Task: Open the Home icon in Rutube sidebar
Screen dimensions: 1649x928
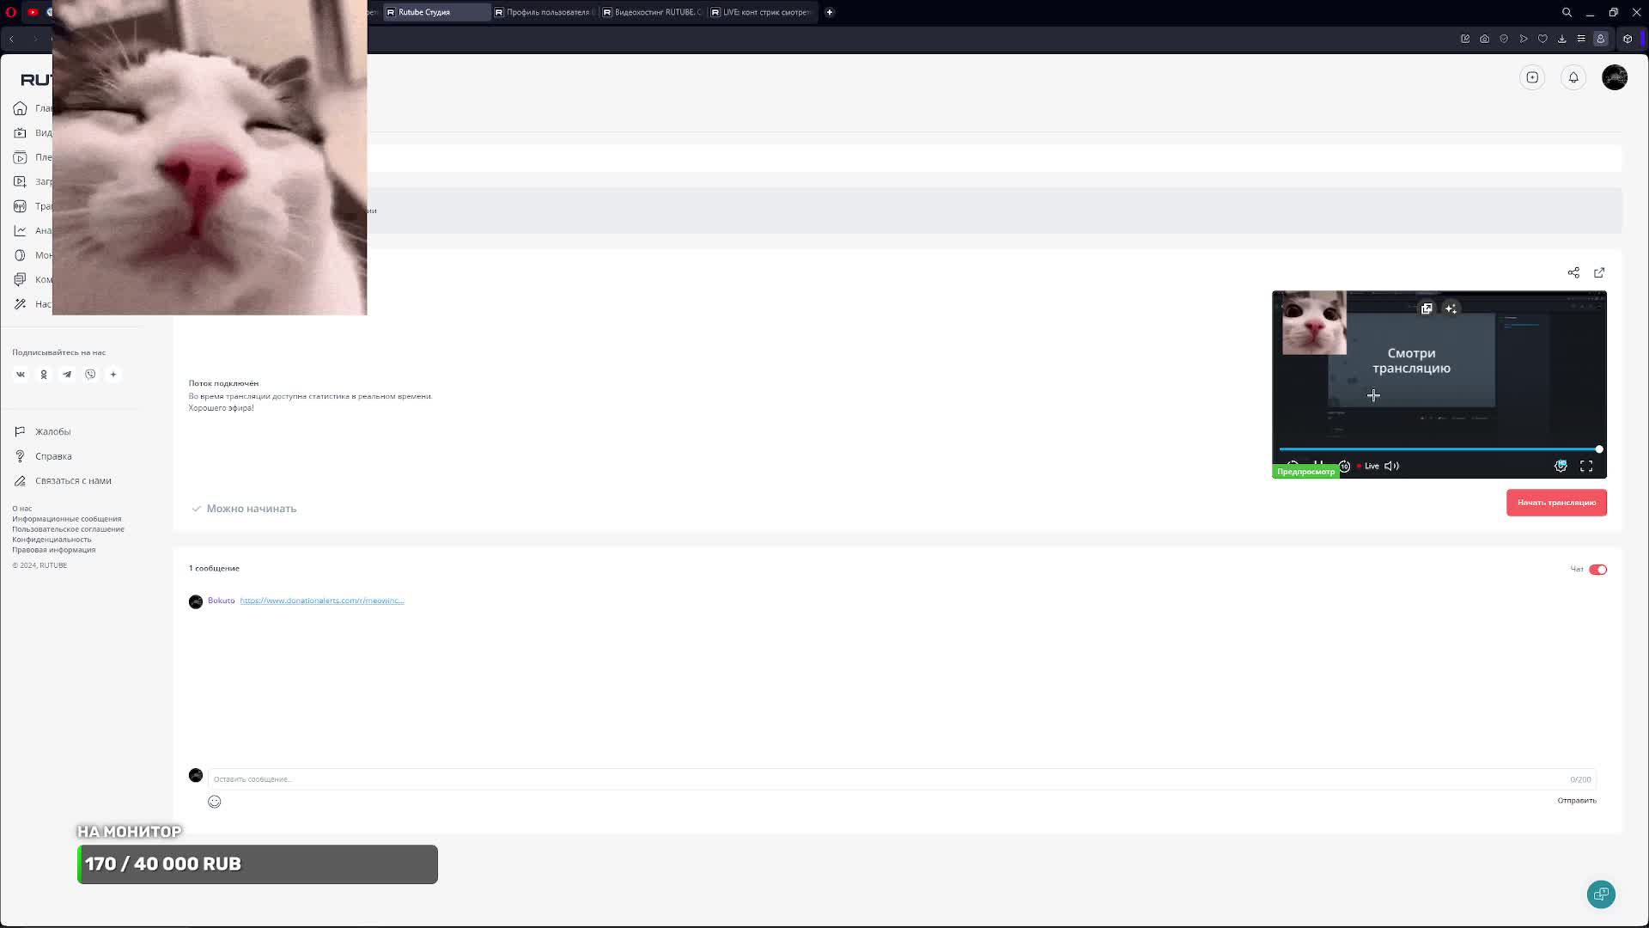Action: [20, 108]
